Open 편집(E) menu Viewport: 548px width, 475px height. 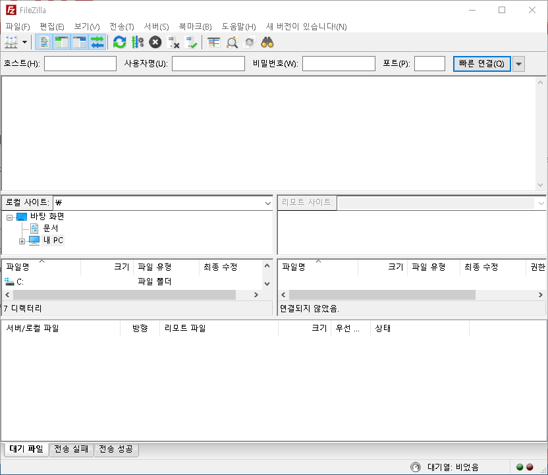click(x=52, y=26)
